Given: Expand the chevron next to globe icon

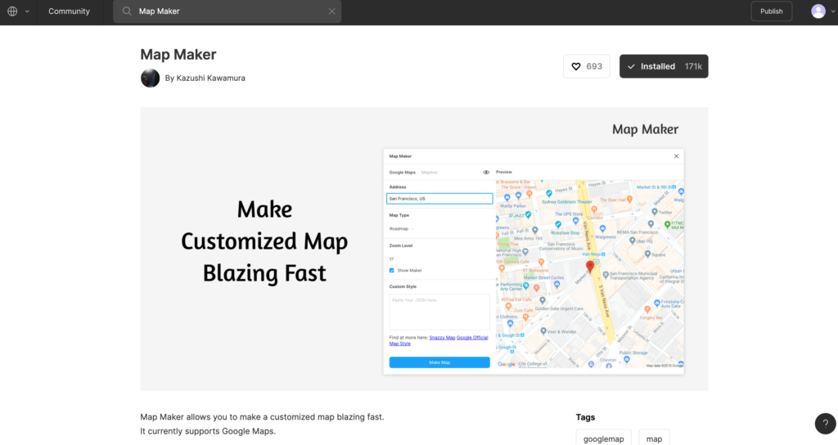Looking at the screenshot, I should 27,11.
